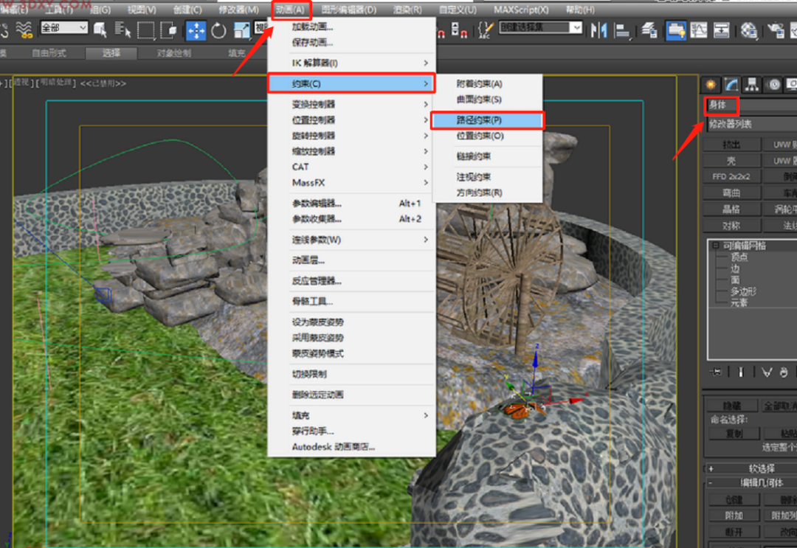The width and height of the screenshot is (797, 548).
Task: Click the 对称 modifier button
Action: coord(732,226)
